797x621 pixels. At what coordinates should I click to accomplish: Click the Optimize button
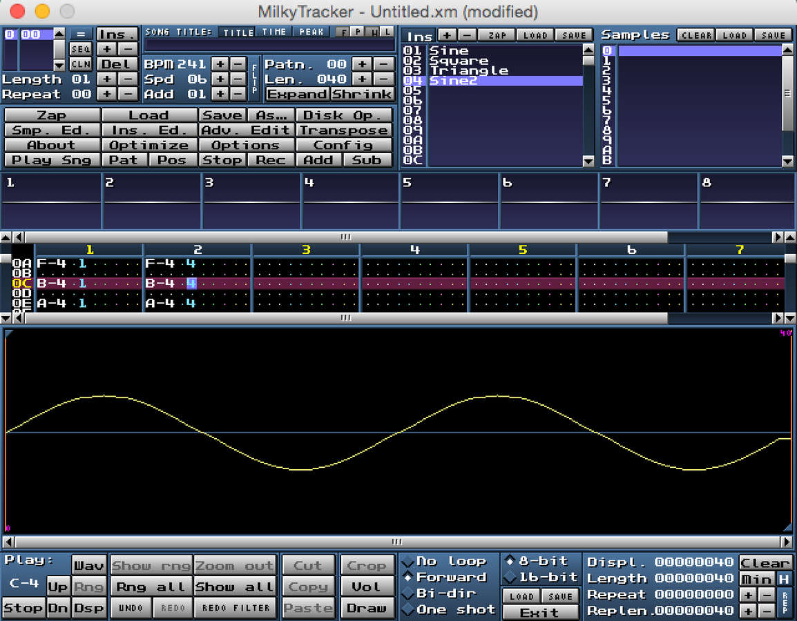[x=149, y=145]
